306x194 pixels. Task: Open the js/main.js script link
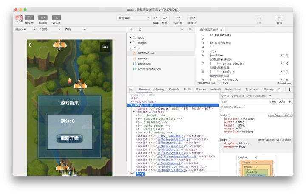165,160
